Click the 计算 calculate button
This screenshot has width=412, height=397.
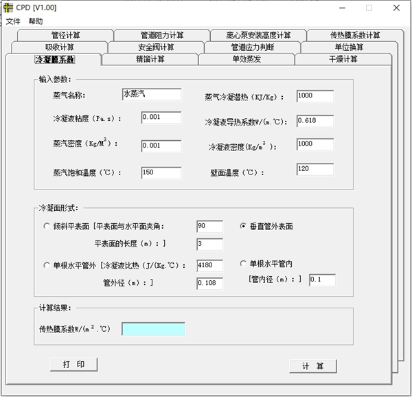(x=313, y=366)
